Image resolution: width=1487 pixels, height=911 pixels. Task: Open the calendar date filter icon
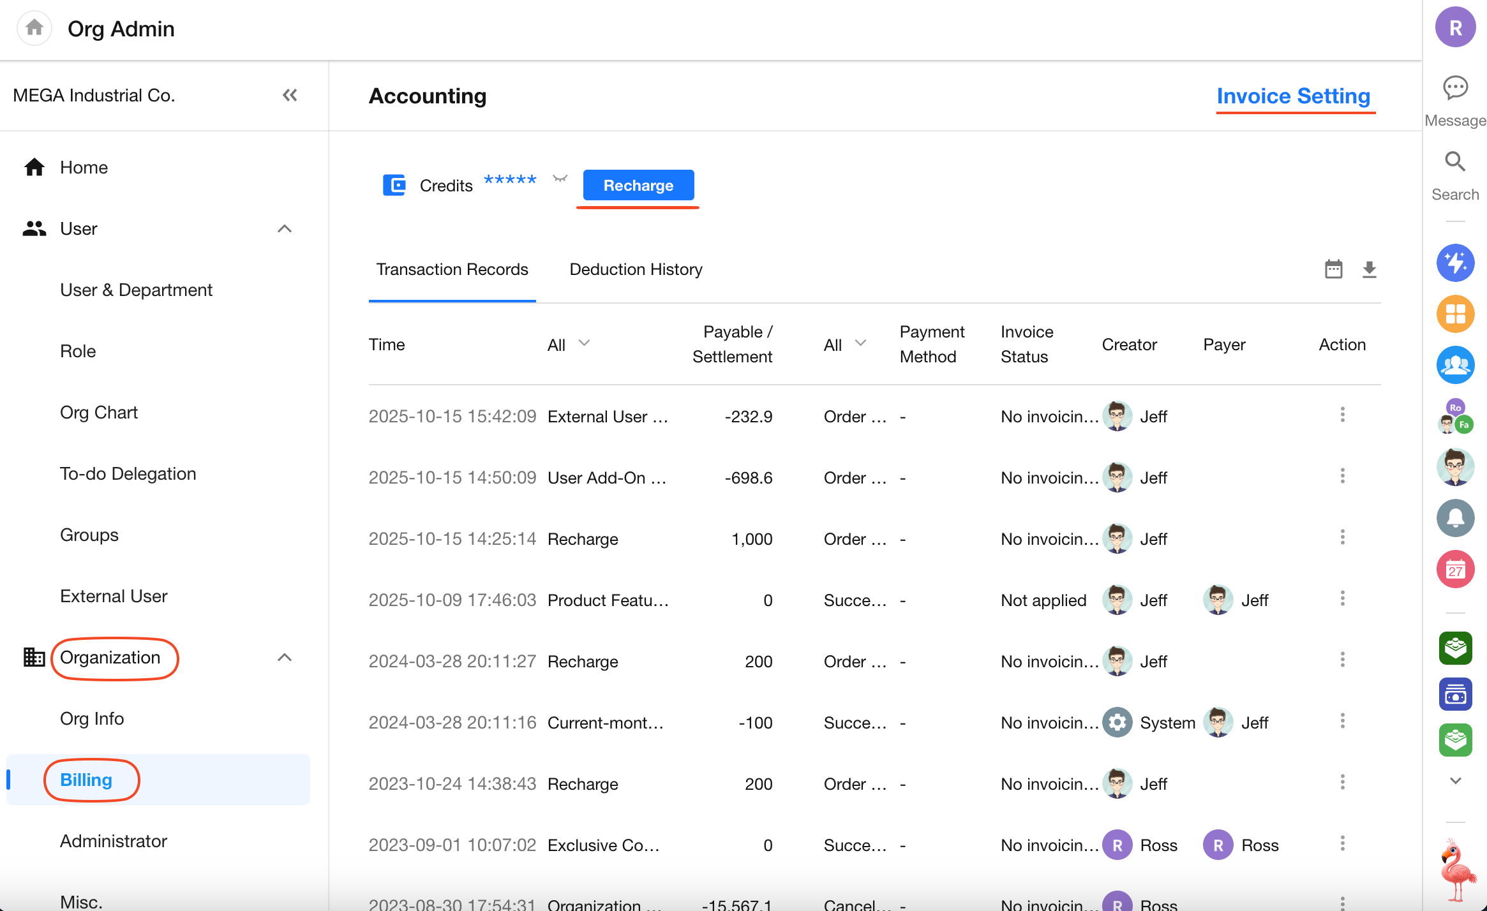pos(1334,269)
